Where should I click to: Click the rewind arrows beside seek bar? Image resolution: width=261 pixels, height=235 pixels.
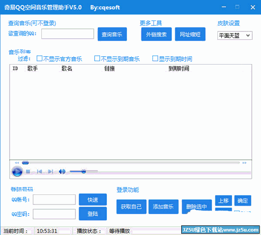point(17,163)
